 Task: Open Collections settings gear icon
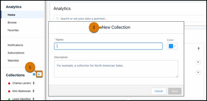(x=34, y=74)
